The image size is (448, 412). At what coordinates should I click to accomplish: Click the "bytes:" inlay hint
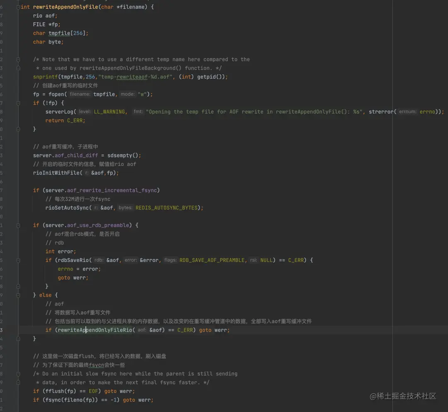pos(126,208)
